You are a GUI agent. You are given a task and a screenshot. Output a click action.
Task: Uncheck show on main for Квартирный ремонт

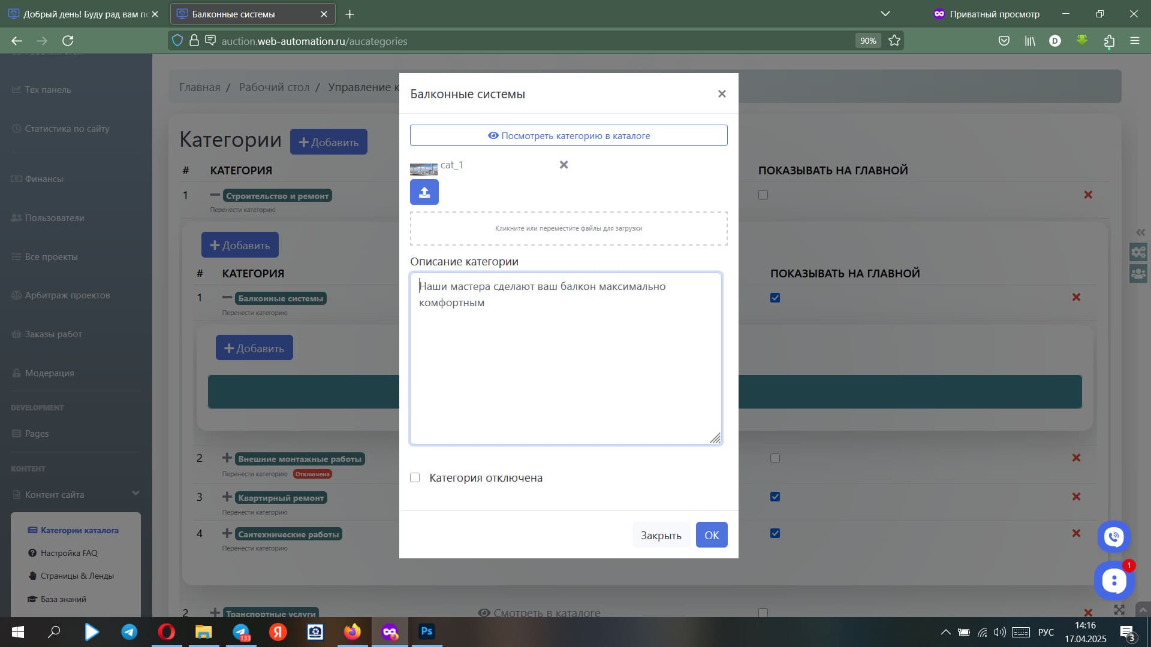(x=775, y=497)
